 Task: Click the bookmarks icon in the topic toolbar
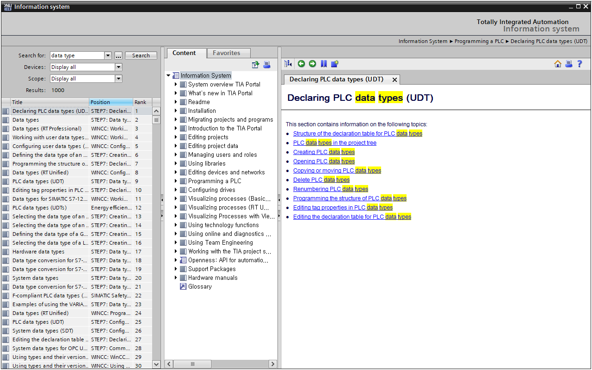click(324, 64)
